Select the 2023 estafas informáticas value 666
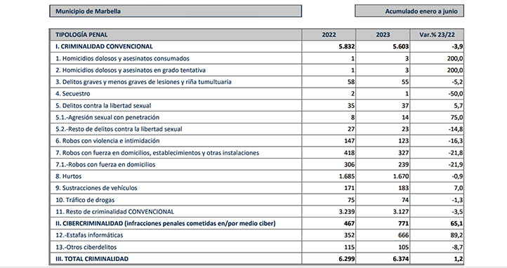507x268 pixels. pyautogui.click(x=403, y=235)
